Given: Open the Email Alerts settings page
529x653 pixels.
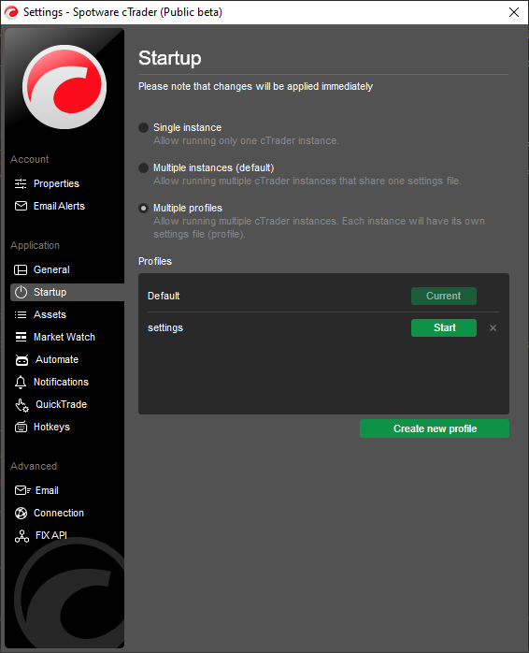Looking at the screenshot, I should pos(59,206).
